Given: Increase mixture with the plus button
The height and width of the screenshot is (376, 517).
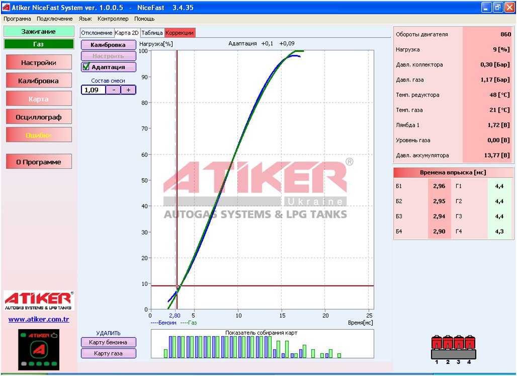Looking at the screenshot, I should click(128, 90).
